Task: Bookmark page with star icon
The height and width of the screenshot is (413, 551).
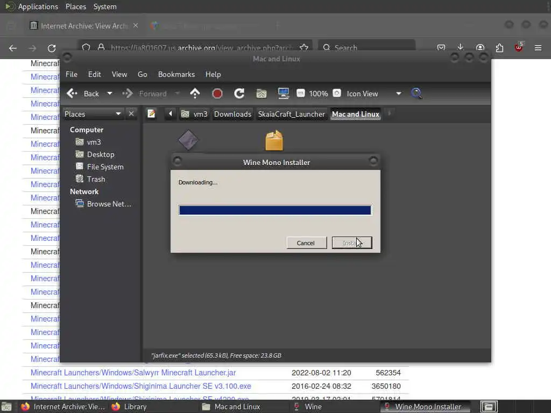Action: point(303,47)
